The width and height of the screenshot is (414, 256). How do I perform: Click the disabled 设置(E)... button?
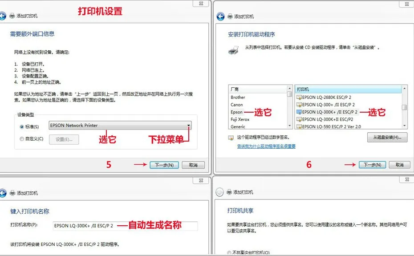64,139
